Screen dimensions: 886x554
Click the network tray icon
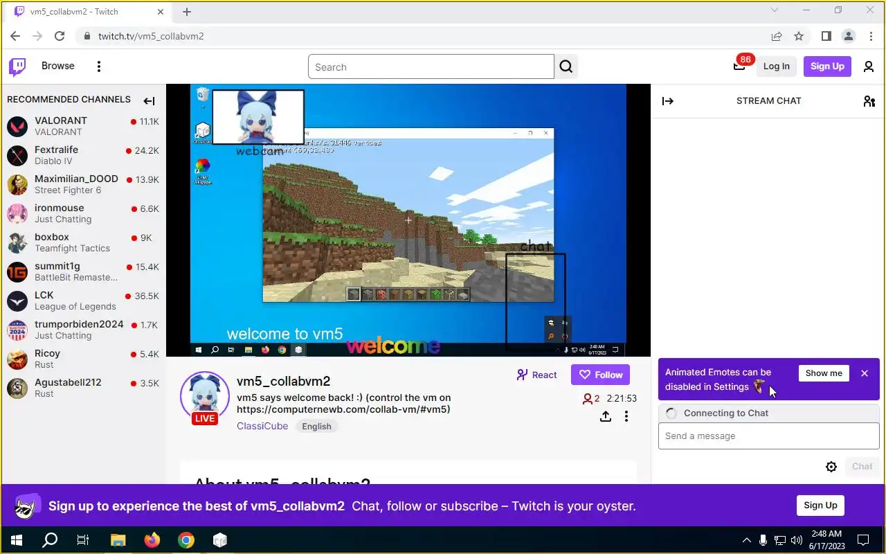pos(780,540)
